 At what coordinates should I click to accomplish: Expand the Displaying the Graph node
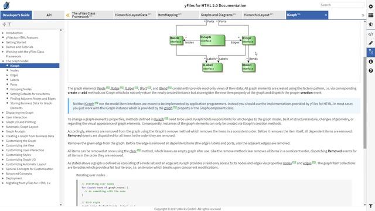pos(3,113)
